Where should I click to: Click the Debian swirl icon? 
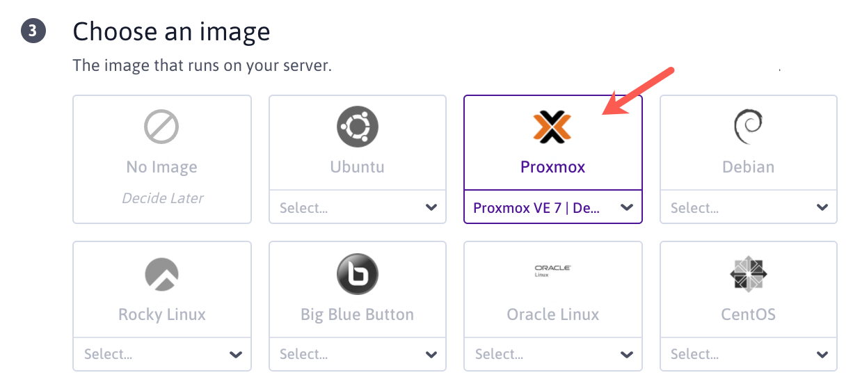[x=748, y=128]
